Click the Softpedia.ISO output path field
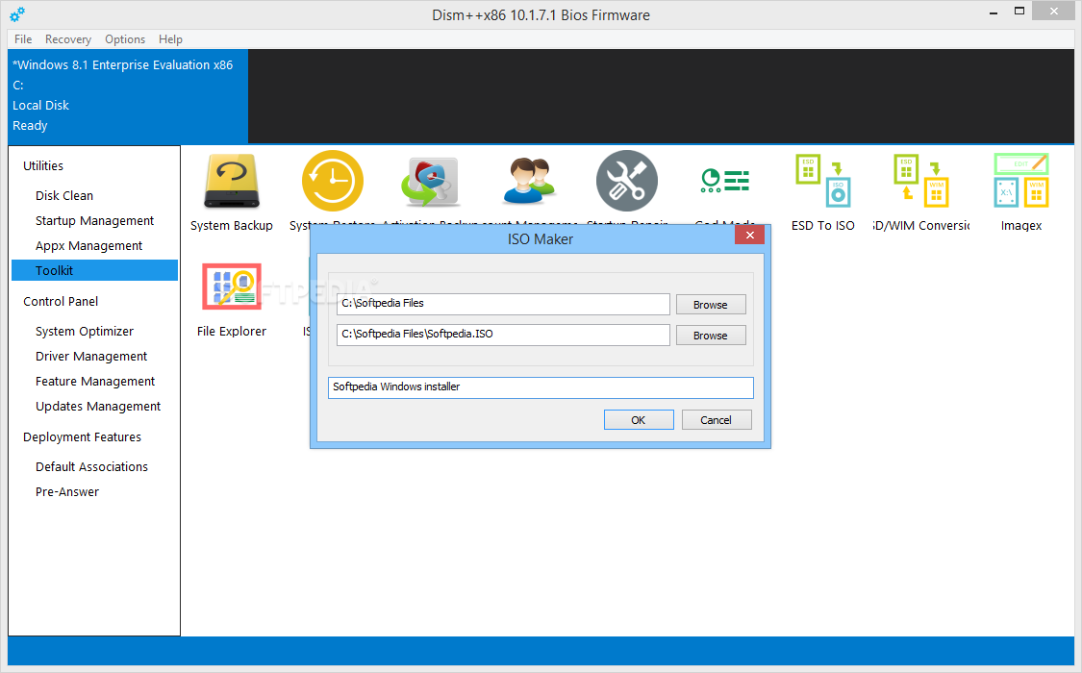Image resolution: width=1082 pixels, height=673 pixels. coord(503,335)
